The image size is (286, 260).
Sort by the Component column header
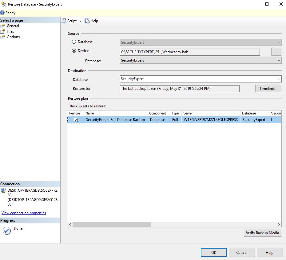(159, 113)
